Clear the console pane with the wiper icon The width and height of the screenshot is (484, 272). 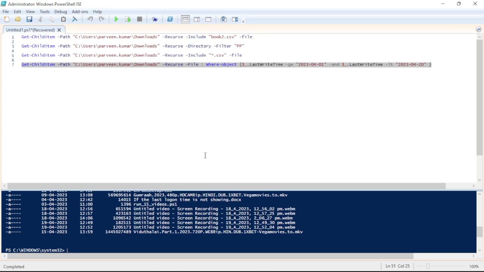(74, 19)
